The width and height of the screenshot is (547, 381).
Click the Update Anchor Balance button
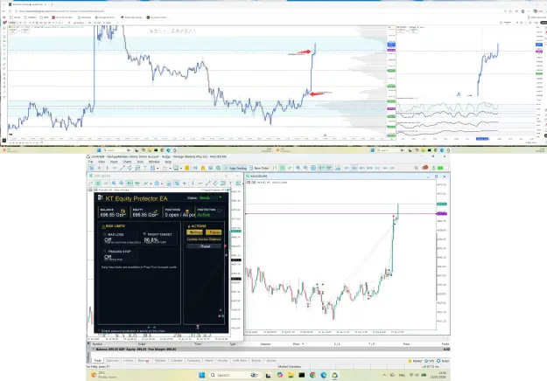204,239
